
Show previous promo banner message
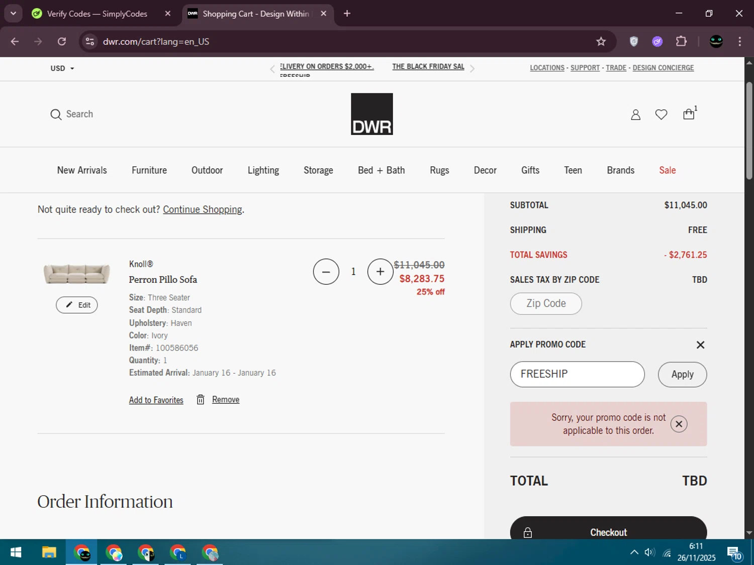[272, 69]
